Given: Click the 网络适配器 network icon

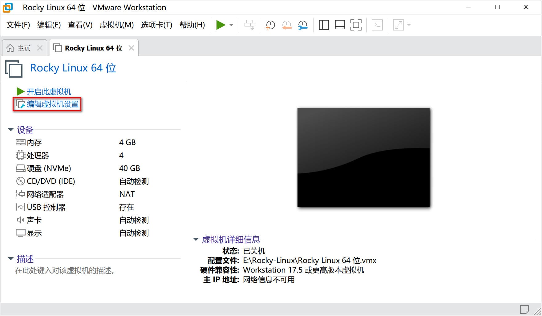Looking at the screenshot, I should click(x=20, y=194).
